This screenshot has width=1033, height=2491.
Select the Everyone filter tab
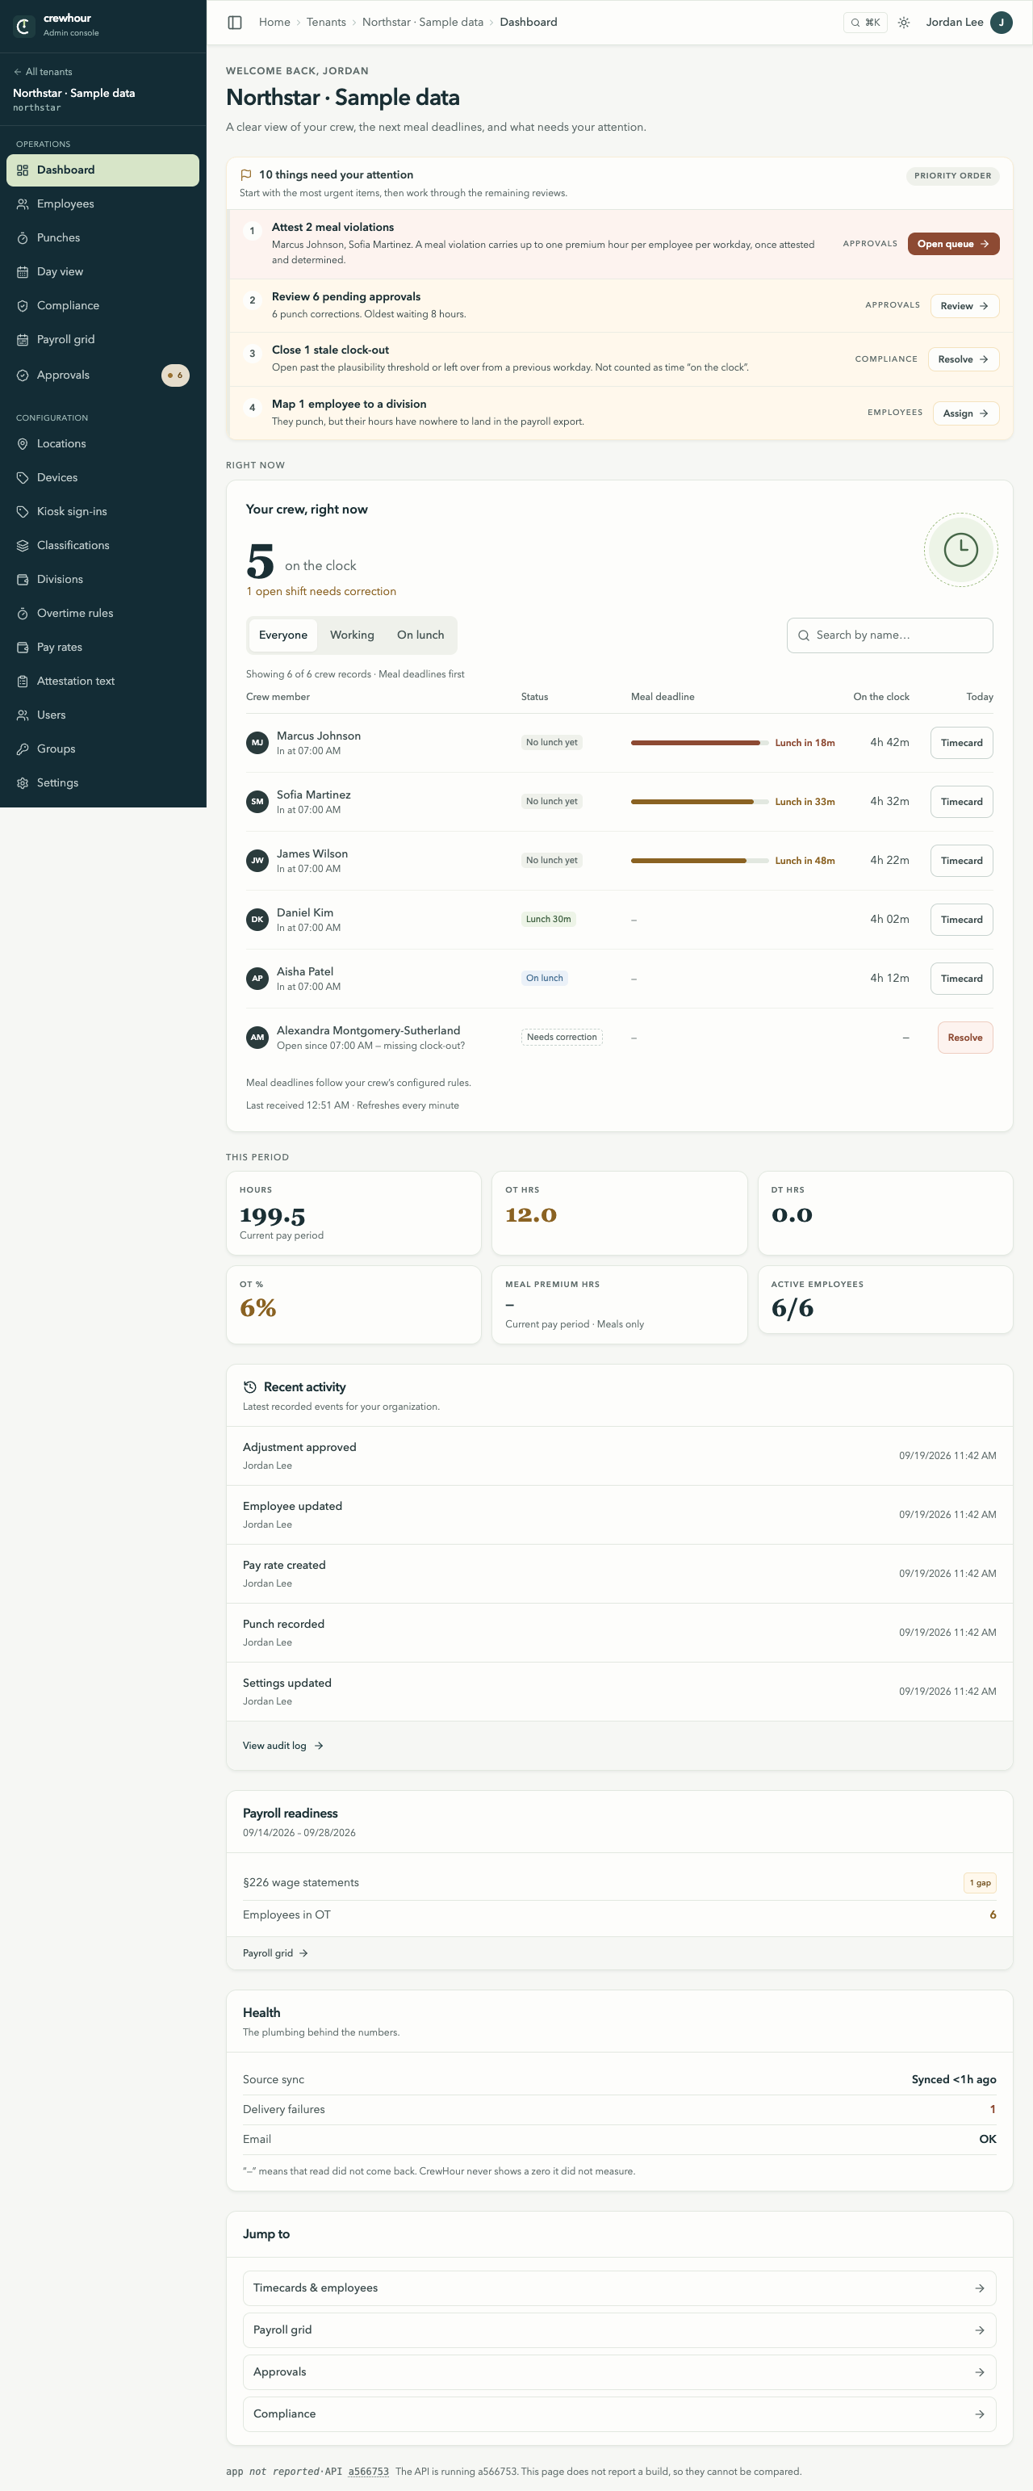point(283,635)
